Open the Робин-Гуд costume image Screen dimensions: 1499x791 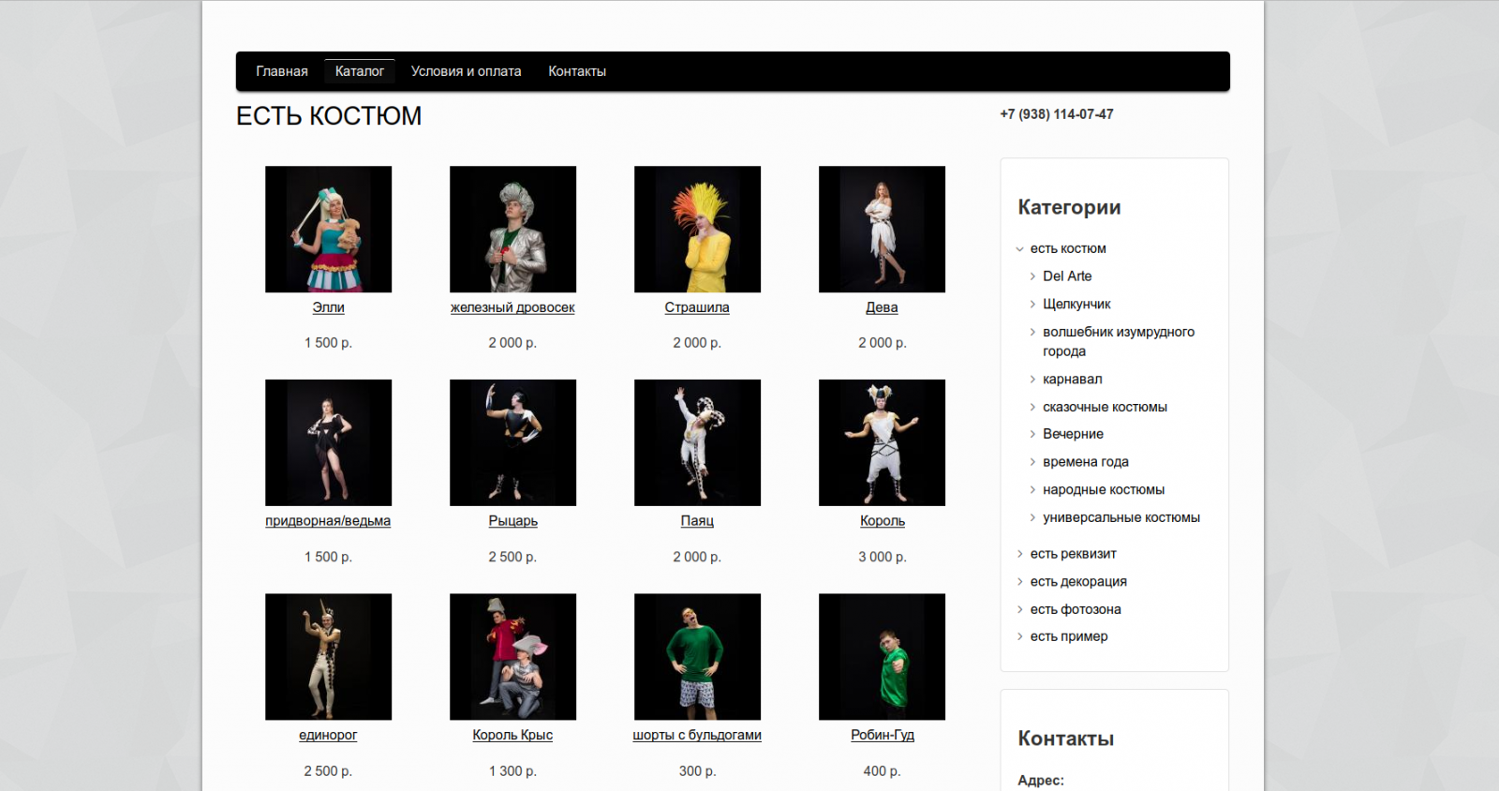pyautogui.click(x=882, y=657)
